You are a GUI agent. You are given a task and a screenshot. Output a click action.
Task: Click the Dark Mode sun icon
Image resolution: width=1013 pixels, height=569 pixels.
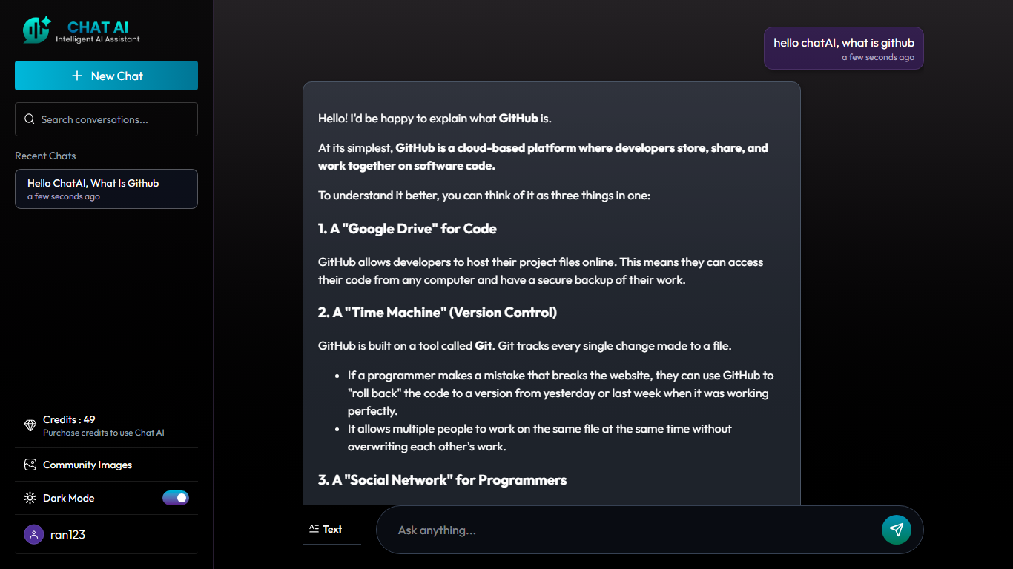tap(30, 498)
